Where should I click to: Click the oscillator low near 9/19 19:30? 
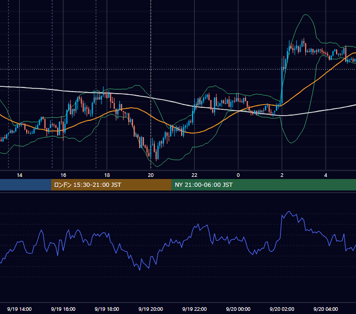(140, 270)
